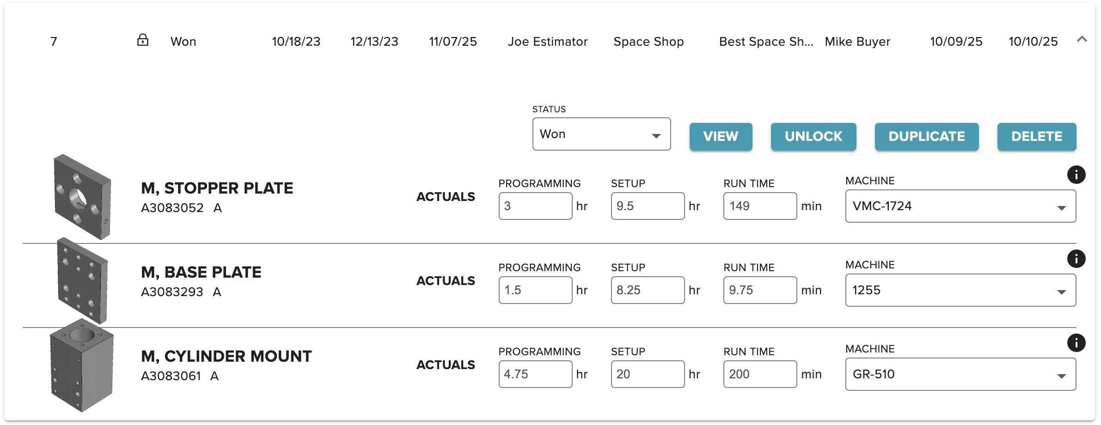
Task: Focus Stopper Plate programming hours field
Action: [x=535, y=206]
